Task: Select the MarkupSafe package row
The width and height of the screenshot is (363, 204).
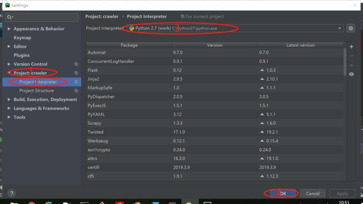Action: pyautogui.click(x=215, y=88)
